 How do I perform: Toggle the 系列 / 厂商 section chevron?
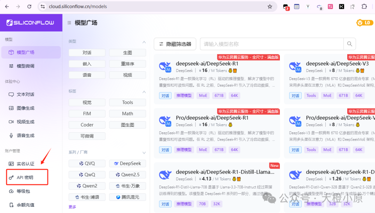tap(144, 153)
